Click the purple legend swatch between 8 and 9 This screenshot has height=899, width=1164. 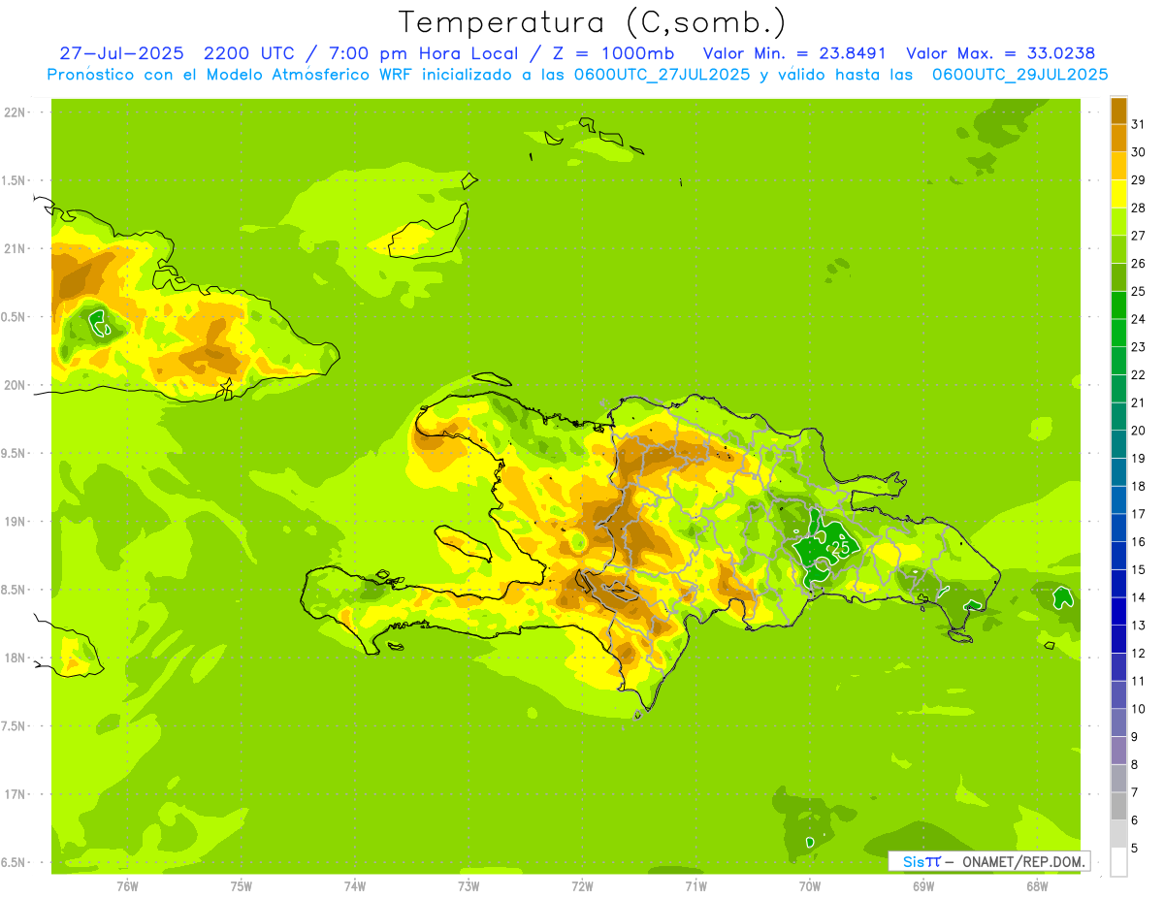point(1118,751)
